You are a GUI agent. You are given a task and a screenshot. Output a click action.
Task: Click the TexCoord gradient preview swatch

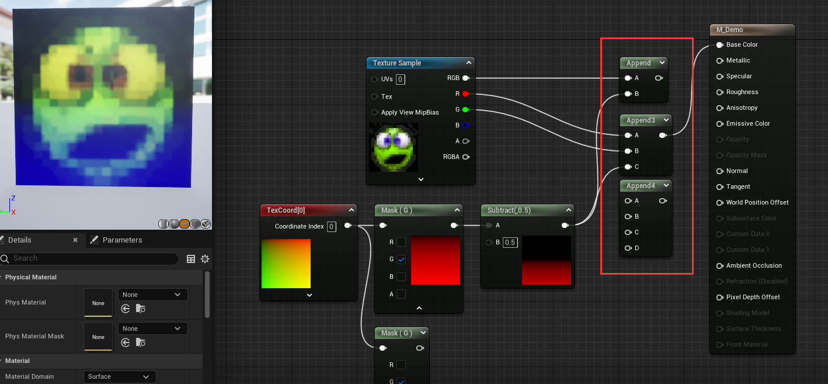click(x=286, y=264)
